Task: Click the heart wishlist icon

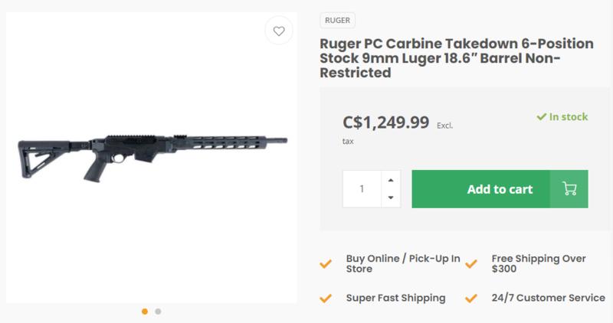Action: pyautogui.click(x=280, y=32)
